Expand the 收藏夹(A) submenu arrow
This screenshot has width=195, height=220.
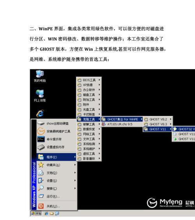click(x=75, y=165)
